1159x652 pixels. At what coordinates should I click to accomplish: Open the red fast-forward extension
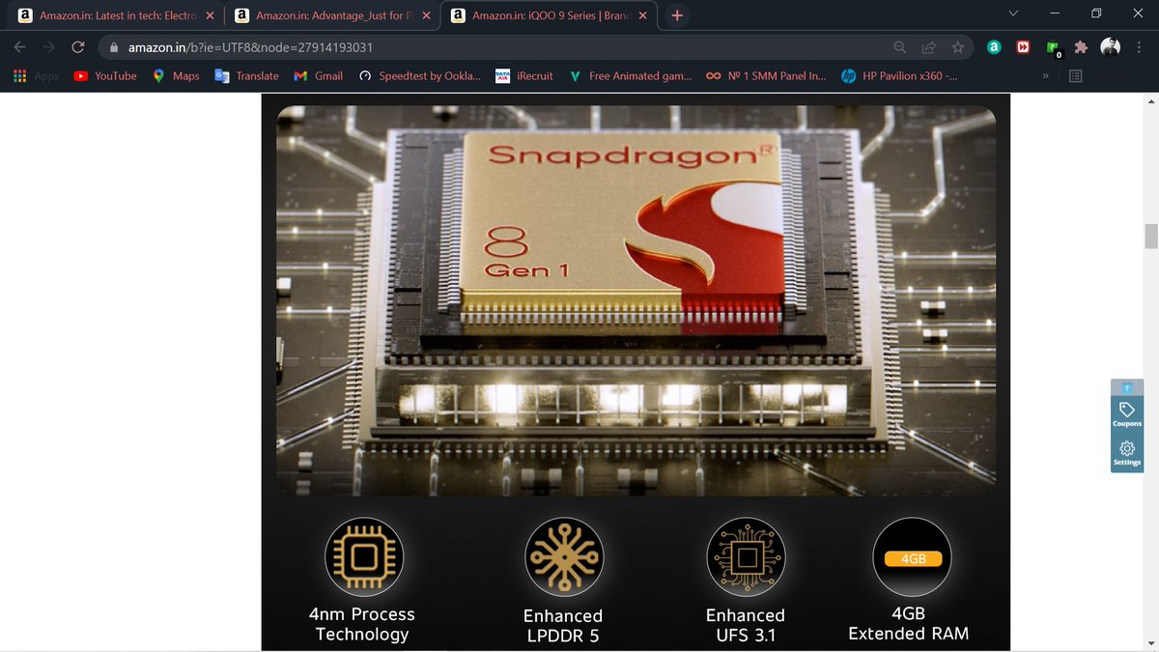(1023, 46)
